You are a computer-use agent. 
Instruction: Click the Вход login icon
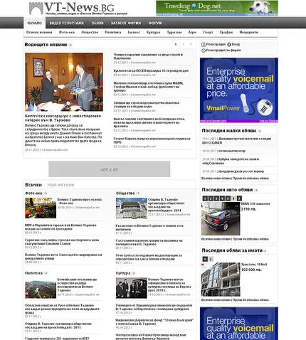click(x=229, y=44)
